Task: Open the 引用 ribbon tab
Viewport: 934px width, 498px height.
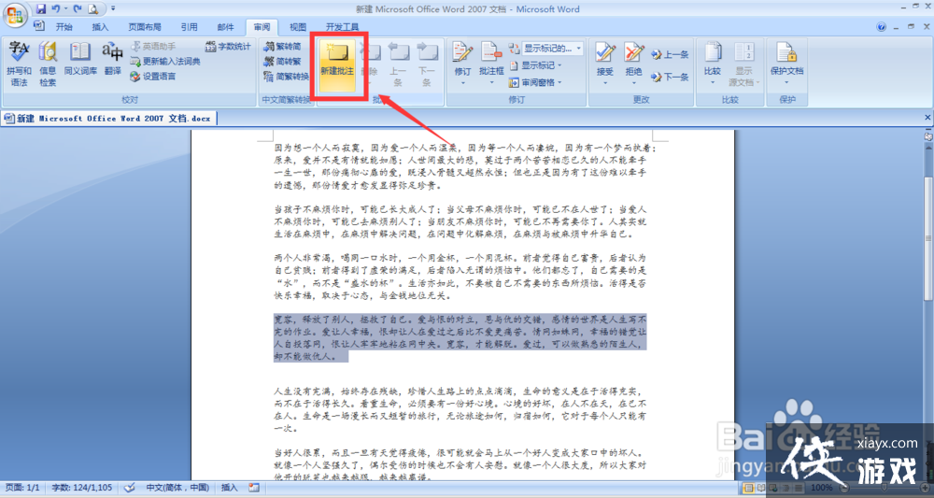Action: click(x=189, y=27)
